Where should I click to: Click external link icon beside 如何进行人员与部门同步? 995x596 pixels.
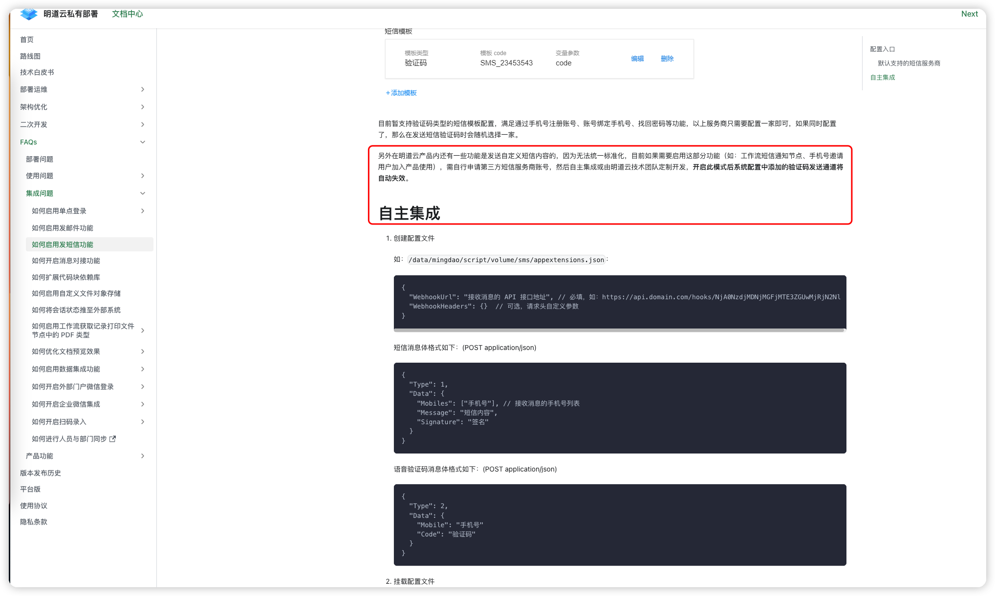pyautogui.click(x=113, y=439)
